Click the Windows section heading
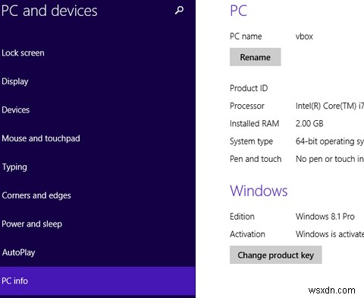This screenshot has height=298, width=364. (x=259, y=191)
